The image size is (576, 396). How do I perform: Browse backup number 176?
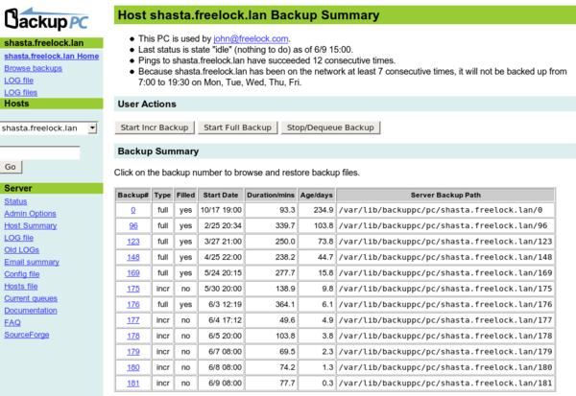pyautogui.click(x=133, y=305)
